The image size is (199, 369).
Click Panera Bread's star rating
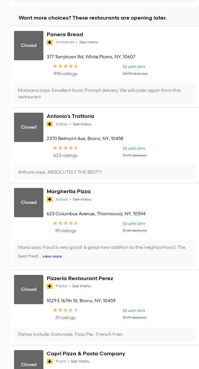point(66,66)
